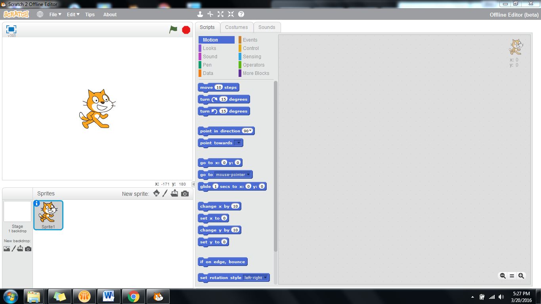
Task: Select the Grow sprite tool
Action: (220, 14)
